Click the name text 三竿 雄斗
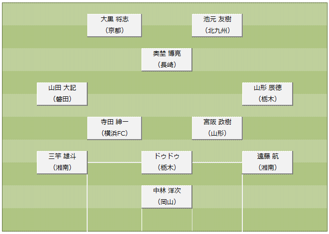 (x=62, y=156)
